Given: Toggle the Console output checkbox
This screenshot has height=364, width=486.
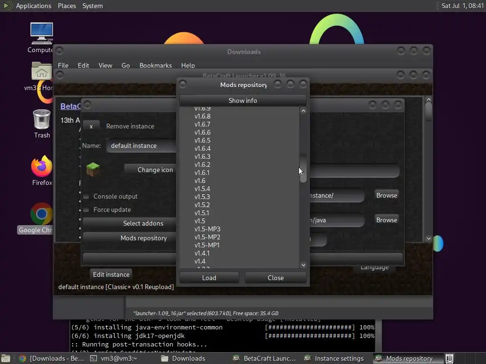Looking at the screenshot, I should tap(86, 196).
